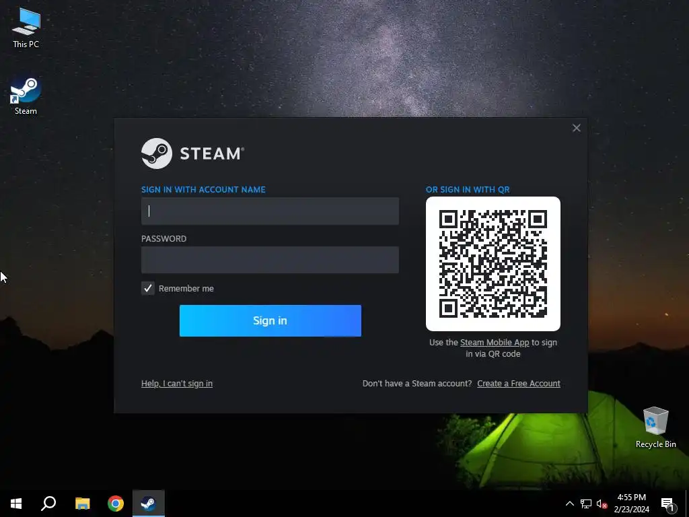Follow the Create a Free Account link
The height and width of the screenshot is (517, 689).
[x=519, y=383]
